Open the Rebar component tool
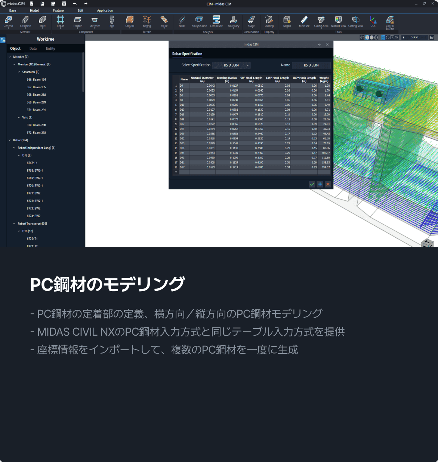Viewport: 438px width, 462px height. click(x=61, y=22)
